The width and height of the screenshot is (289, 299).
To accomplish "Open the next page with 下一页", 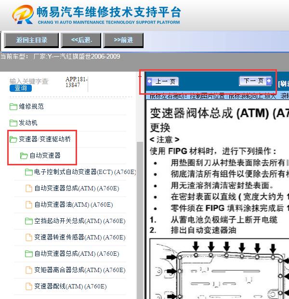I will [255, 81].
